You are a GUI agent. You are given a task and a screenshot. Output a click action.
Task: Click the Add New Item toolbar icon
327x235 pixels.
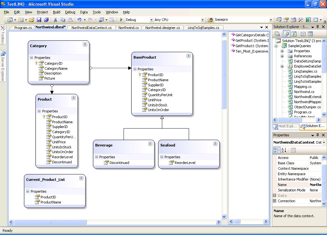pos(21,20)
